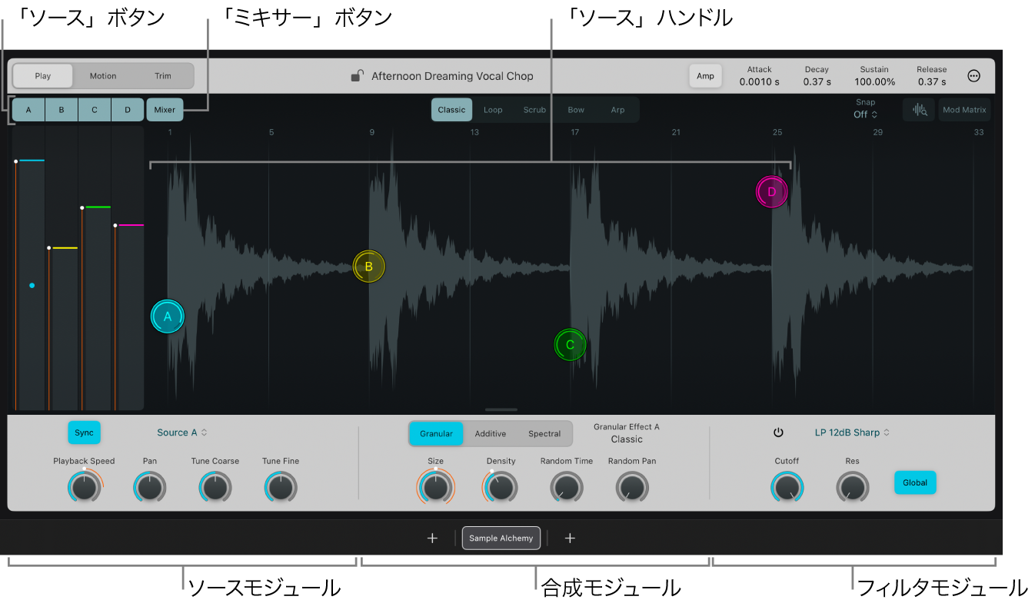
Task: Select the magenta source D handle
Action: 771,192
